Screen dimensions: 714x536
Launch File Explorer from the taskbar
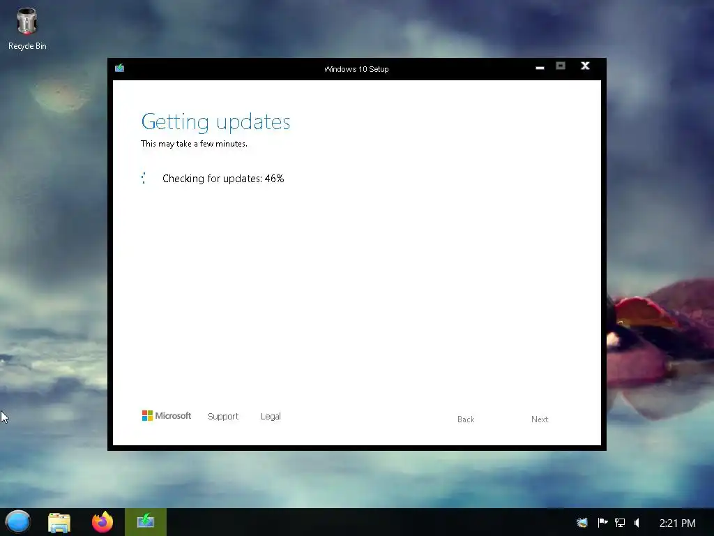pyautogui.click(x=59, y=522)
